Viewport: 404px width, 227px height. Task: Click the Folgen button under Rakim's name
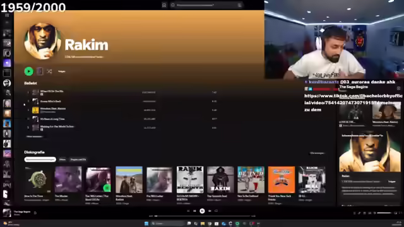(62, 71)
